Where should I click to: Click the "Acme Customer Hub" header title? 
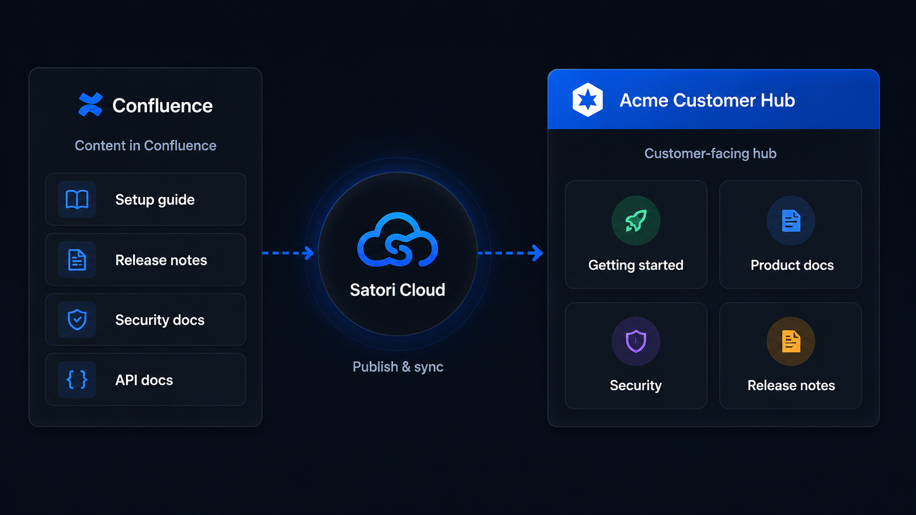[x=707, y=100]
